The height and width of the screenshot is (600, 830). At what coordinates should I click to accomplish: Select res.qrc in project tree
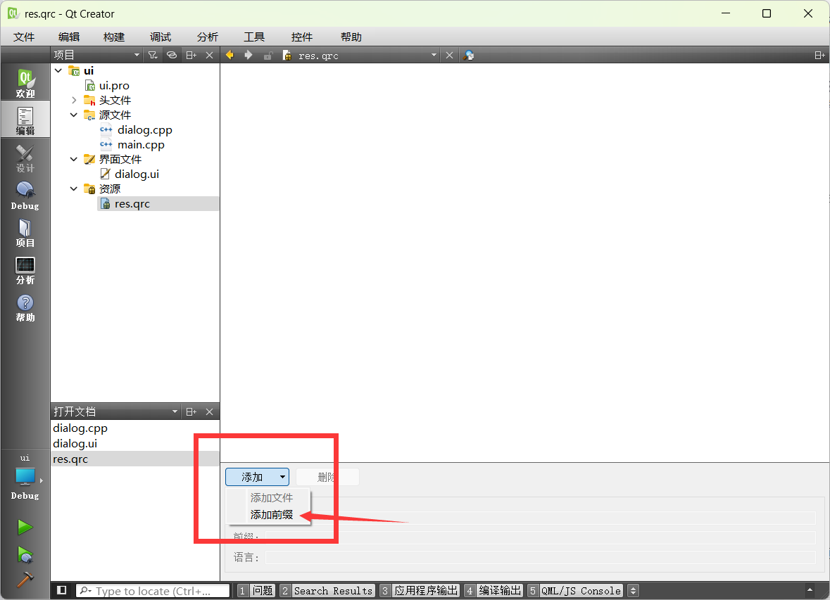click(x=132, y=204)
